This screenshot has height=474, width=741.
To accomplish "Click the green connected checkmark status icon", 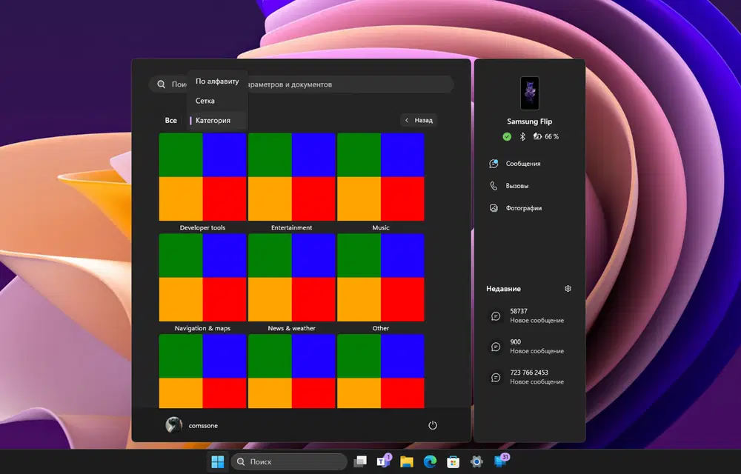I will pos(507,136).
